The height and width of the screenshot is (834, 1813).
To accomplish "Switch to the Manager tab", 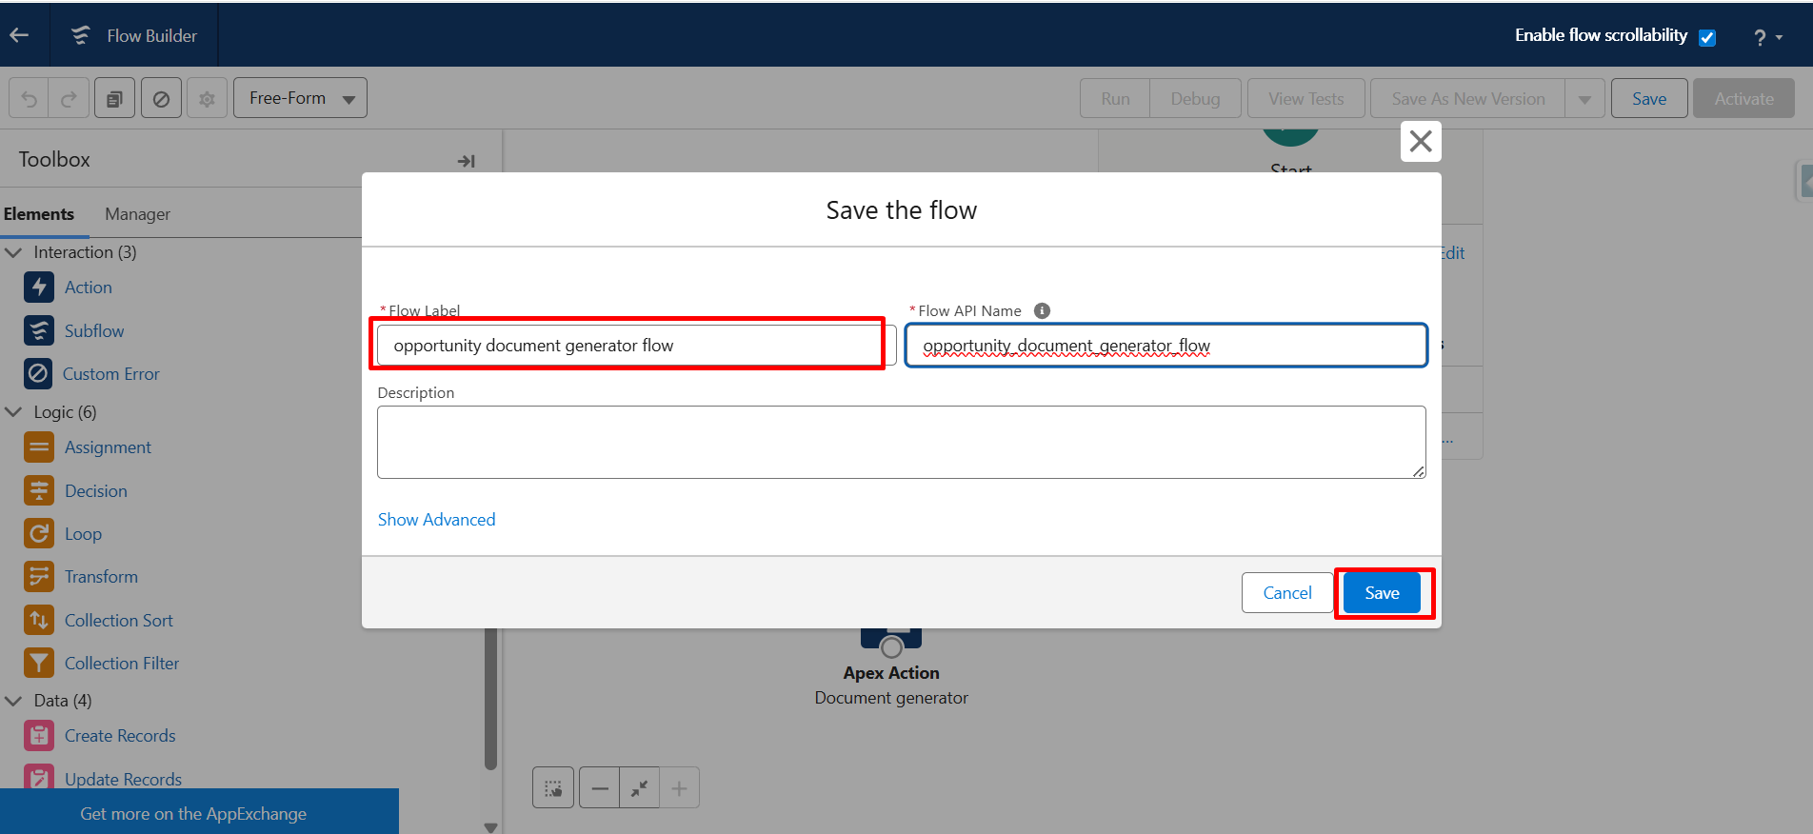I will (x=137, y=214).
